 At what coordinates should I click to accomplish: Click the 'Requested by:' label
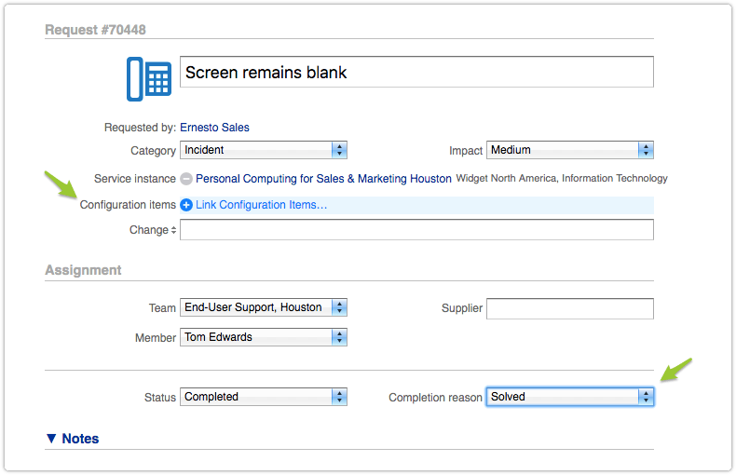(140, 128)
